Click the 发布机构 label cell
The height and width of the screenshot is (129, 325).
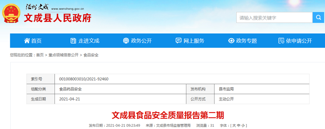pyautogui.click(x=200, y=89)
